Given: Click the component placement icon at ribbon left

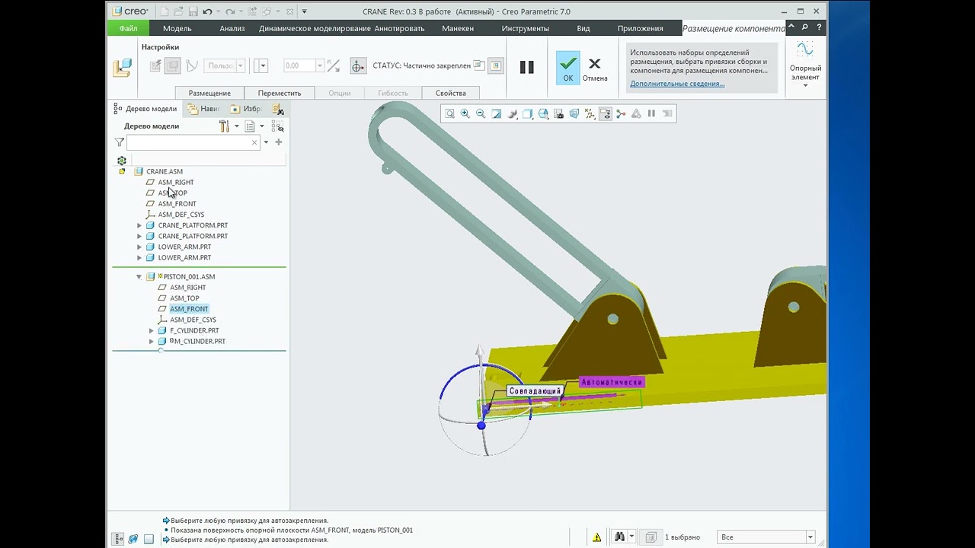Looking at the screenshot, I should click(x=122, y=68).
